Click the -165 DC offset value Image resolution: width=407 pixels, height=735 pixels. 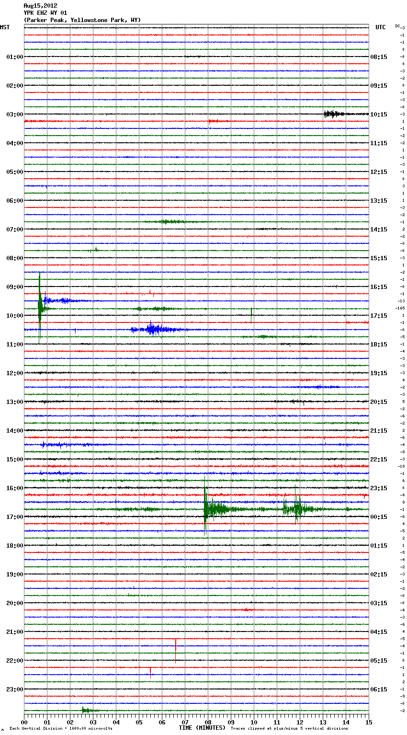pyautogui.click(x=400, y=308)
